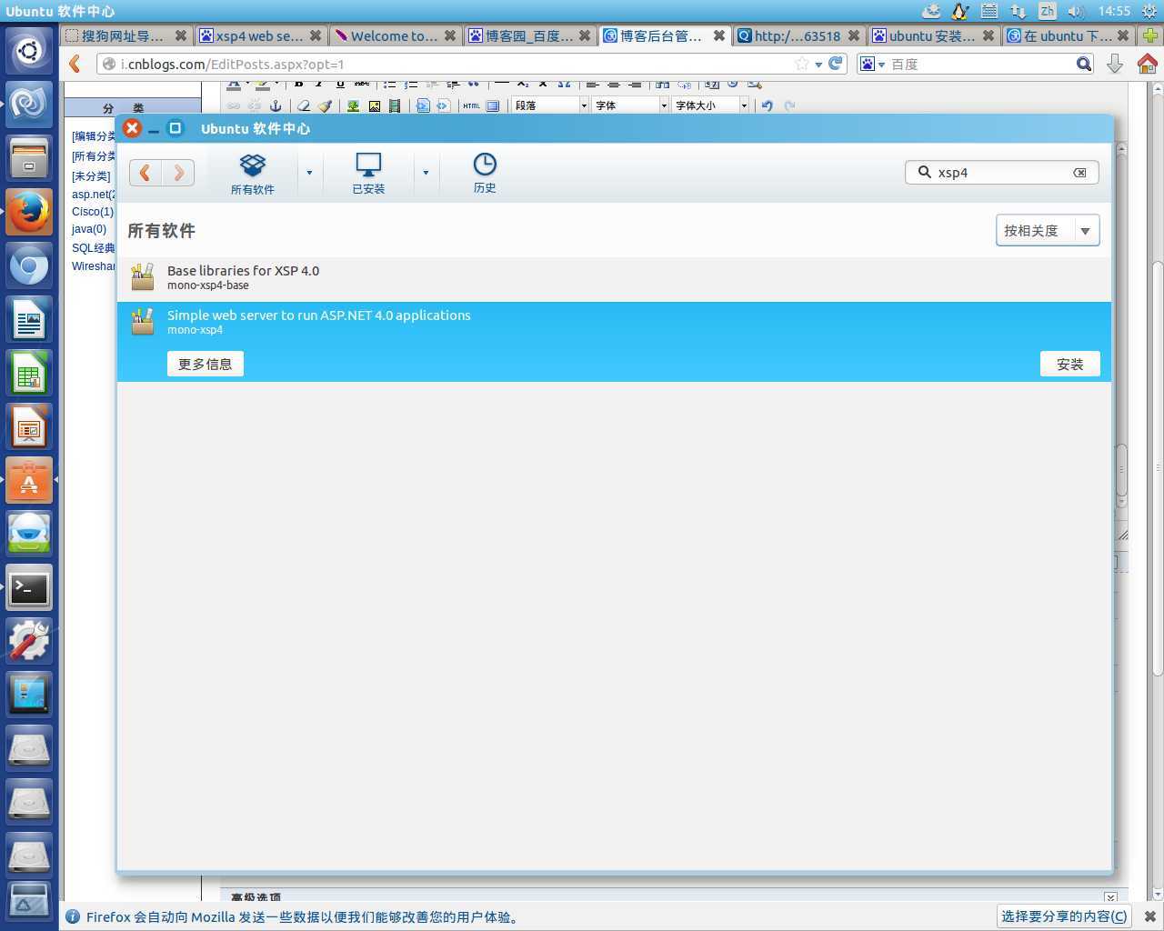Reload the page in Firefox
Viewport: 1164px width, 931px height.
(x=835, y=64)
